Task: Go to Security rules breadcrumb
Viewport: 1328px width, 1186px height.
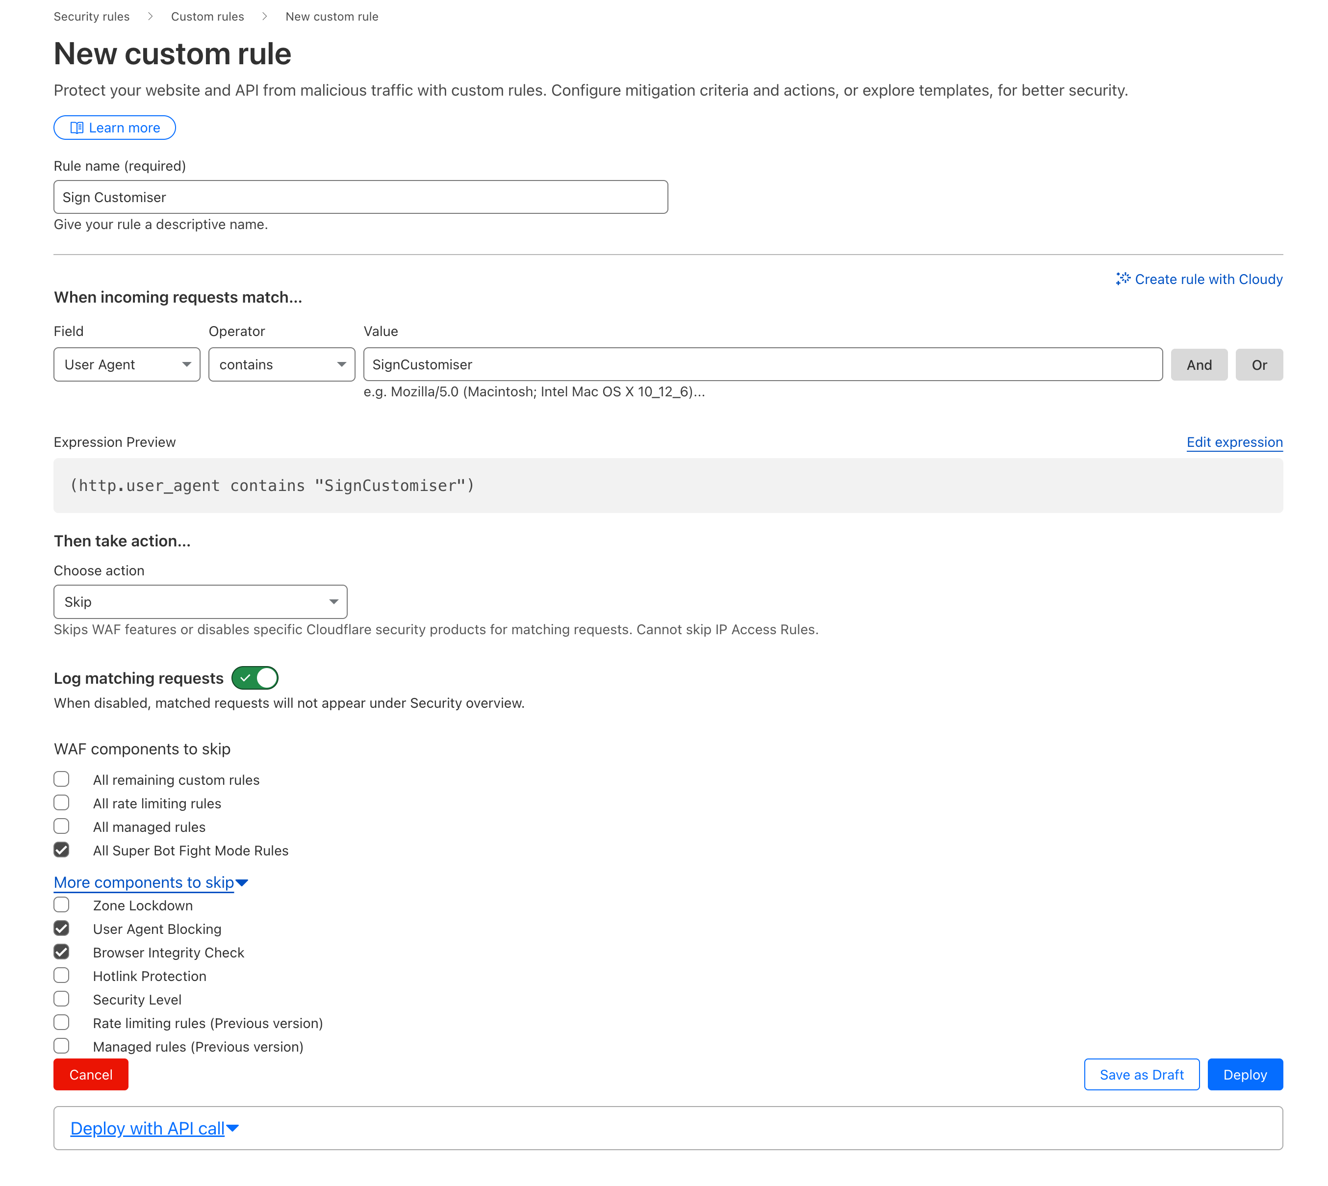Action: 91,16
